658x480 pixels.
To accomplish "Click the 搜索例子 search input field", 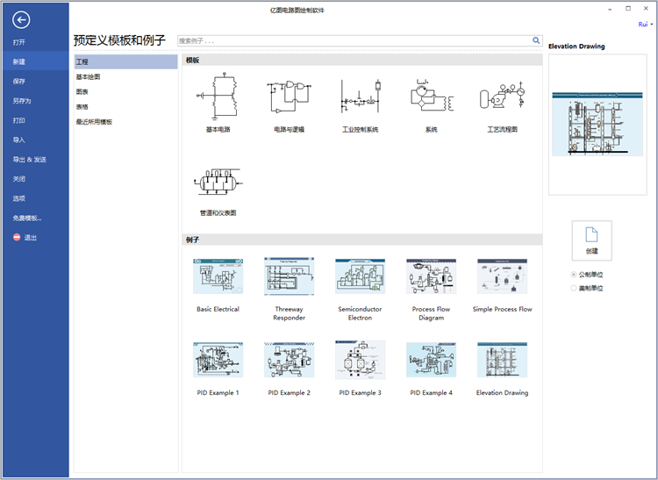I will pyautogui.click(x=354, y=40).
